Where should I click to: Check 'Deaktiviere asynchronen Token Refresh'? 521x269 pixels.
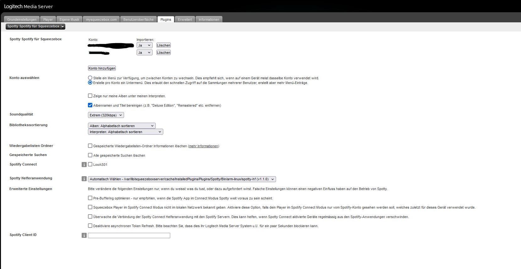tap(90, 226)
